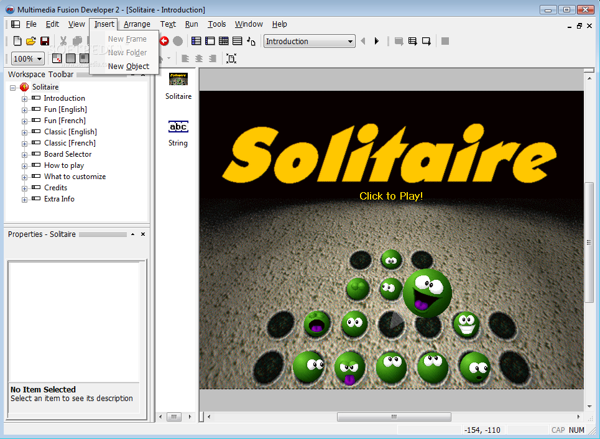Expand the Credits tree node
This screenshot has width=600, height=439.
pos(24,188)
